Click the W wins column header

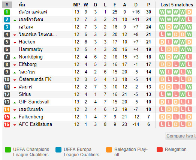pyautogui.click(x=86, y=5)
